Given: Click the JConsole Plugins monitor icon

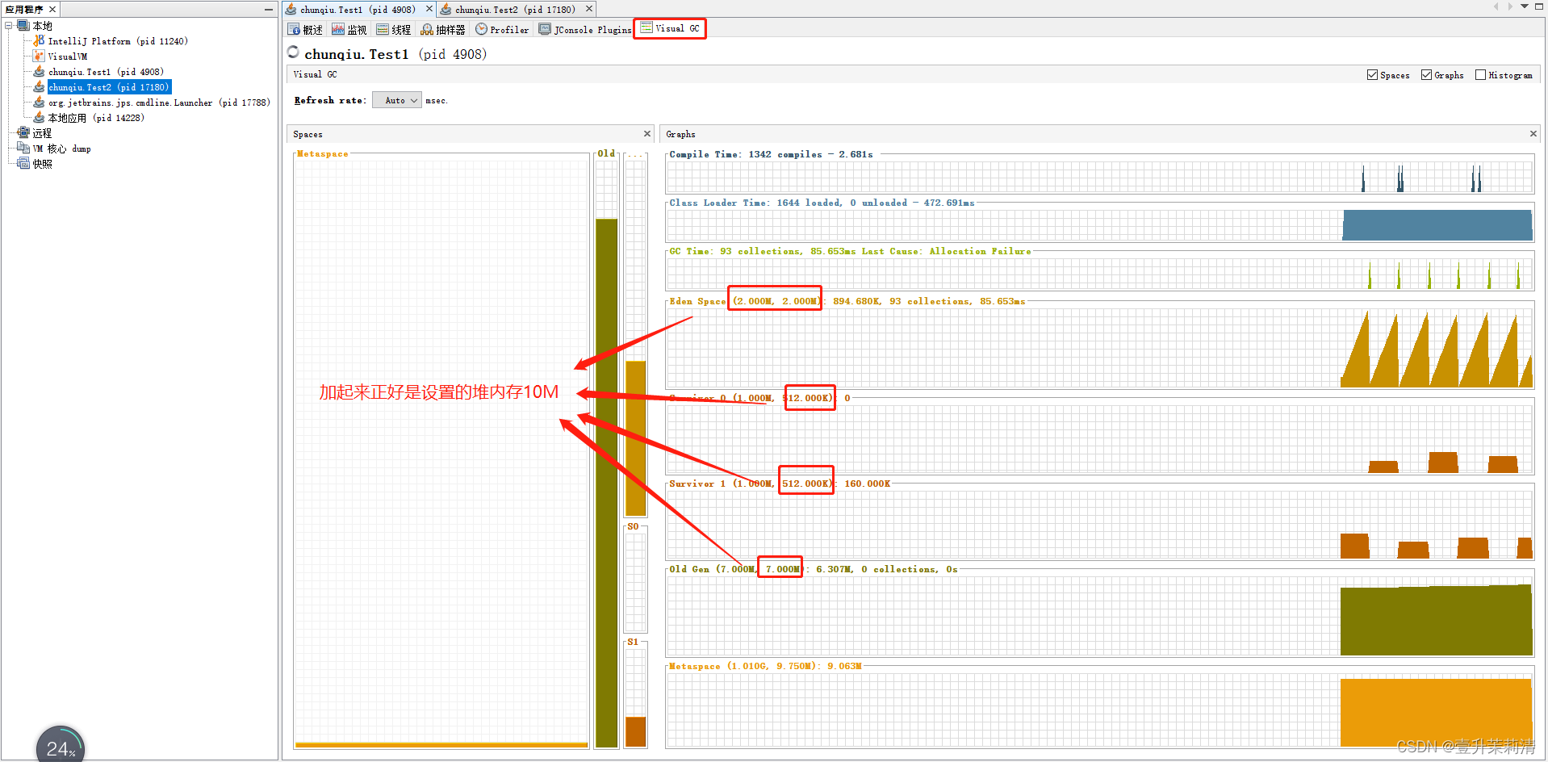Looking at the screenshot, I should tap(545, 29).
